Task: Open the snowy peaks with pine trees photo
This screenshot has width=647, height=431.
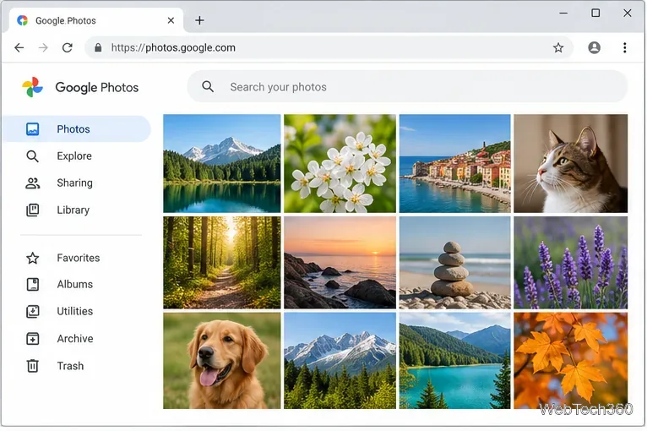Action: tap(340, 360)
